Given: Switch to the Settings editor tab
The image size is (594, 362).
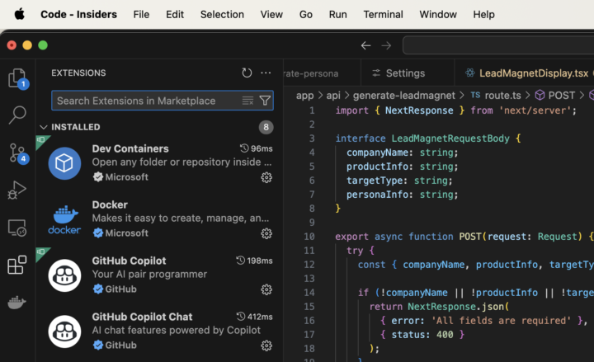Looking at the screenshot, I should point(408,73).
